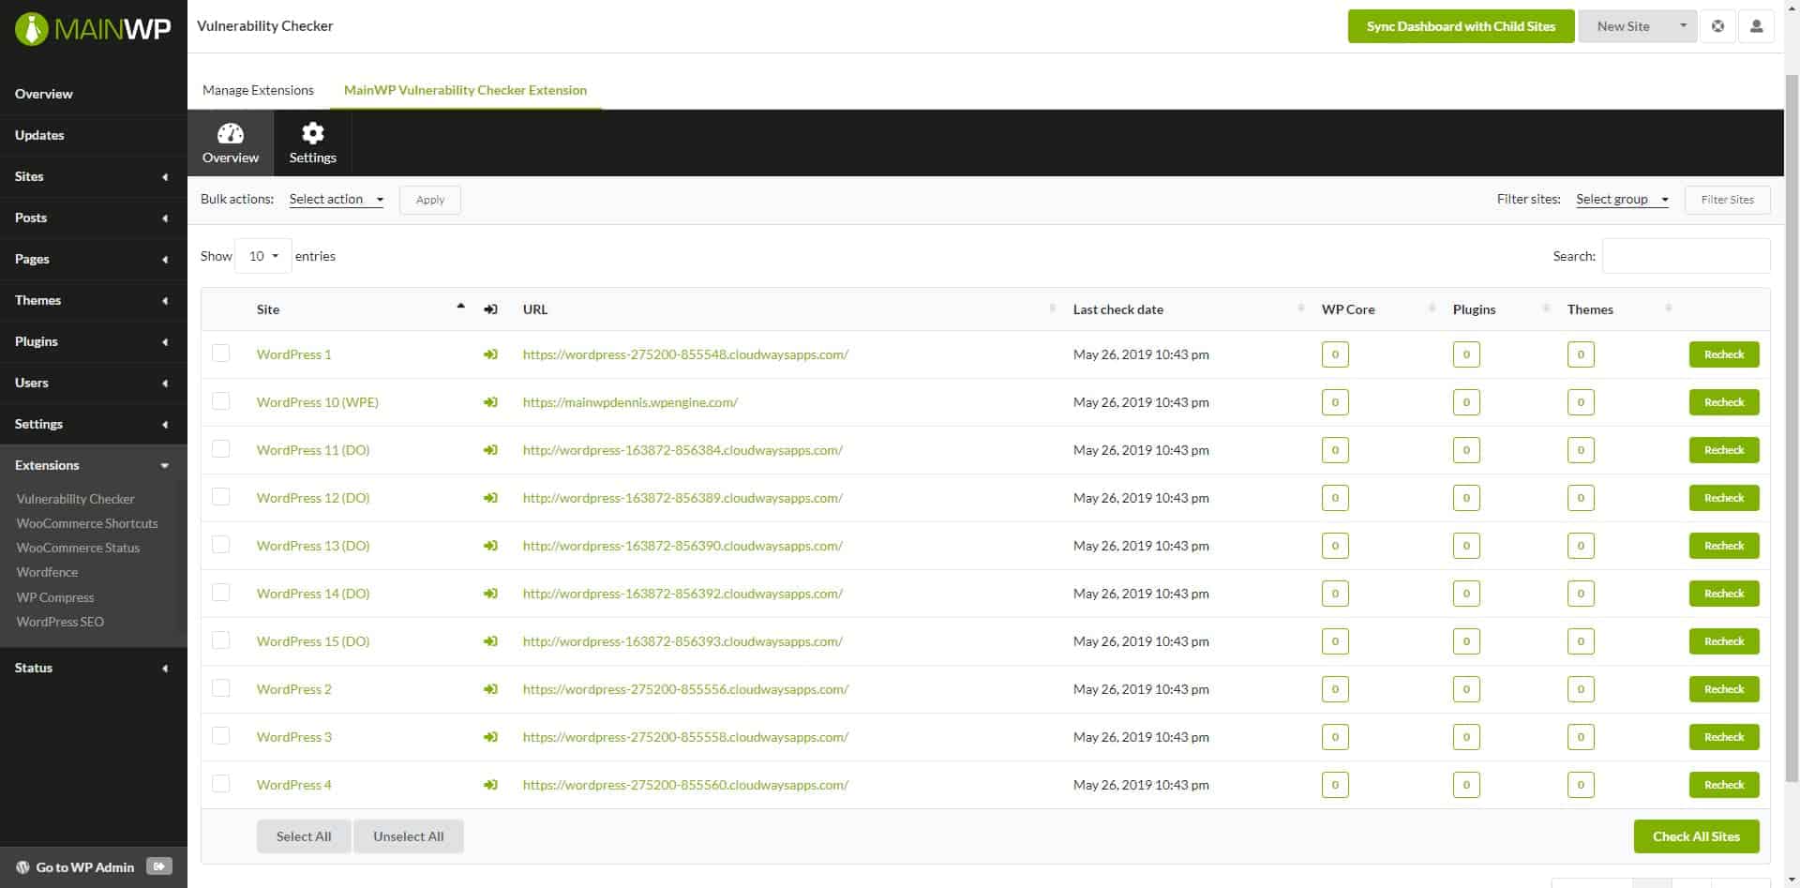Open the Select action bulk actions dropdown
The width and height of the screenshot is (1800, 888).
(335, 199)
